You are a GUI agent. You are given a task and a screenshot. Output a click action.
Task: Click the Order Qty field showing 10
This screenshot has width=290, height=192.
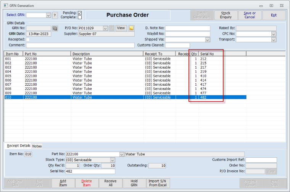[x=108, y=166]
